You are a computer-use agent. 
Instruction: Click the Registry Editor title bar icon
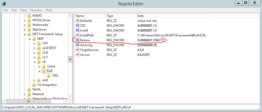click(x=4, y=3)
